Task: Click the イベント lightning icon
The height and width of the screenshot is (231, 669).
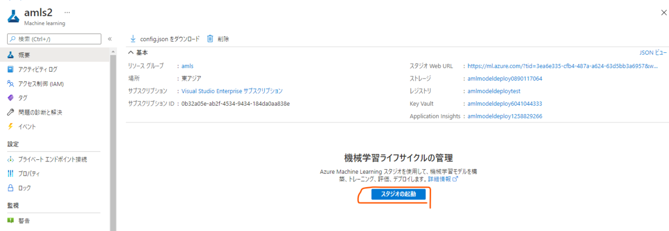Action: [x=11, y=127]
